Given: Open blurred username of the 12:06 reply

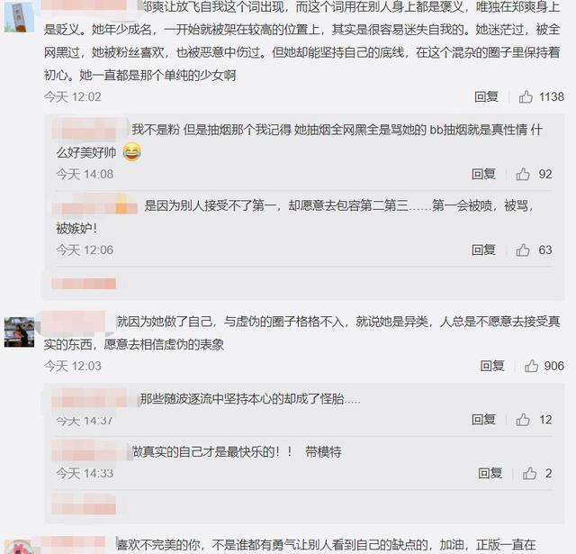Looking at the screenshot, I should pyautogui.click(x=94, y=205).
